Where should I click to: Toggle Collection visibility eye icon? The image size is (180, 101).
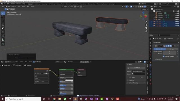176,11
